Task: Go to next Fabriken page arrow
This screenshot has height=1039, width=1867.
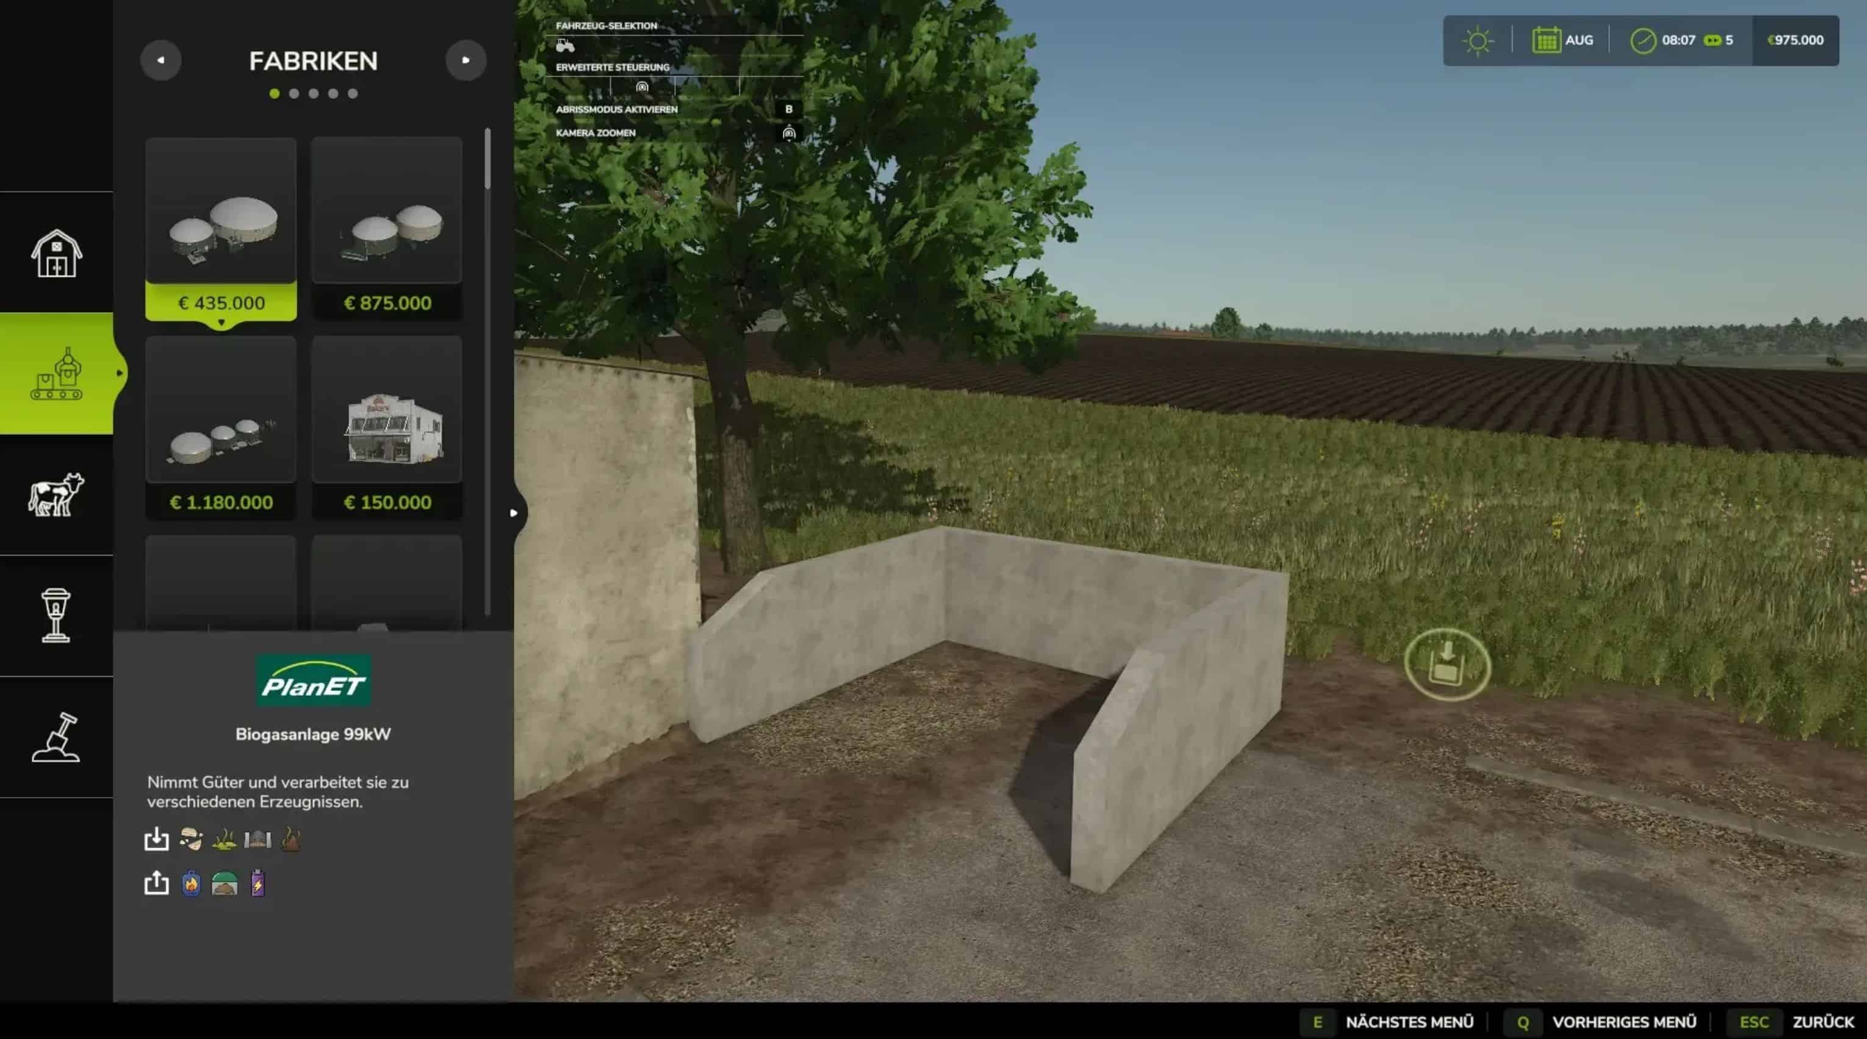Action: click(466, 60)
